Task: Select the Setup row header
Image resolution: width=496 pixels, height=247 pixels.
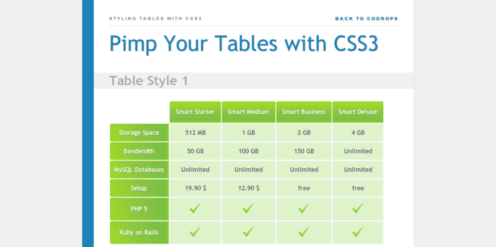Action: [x=139, y=188]
